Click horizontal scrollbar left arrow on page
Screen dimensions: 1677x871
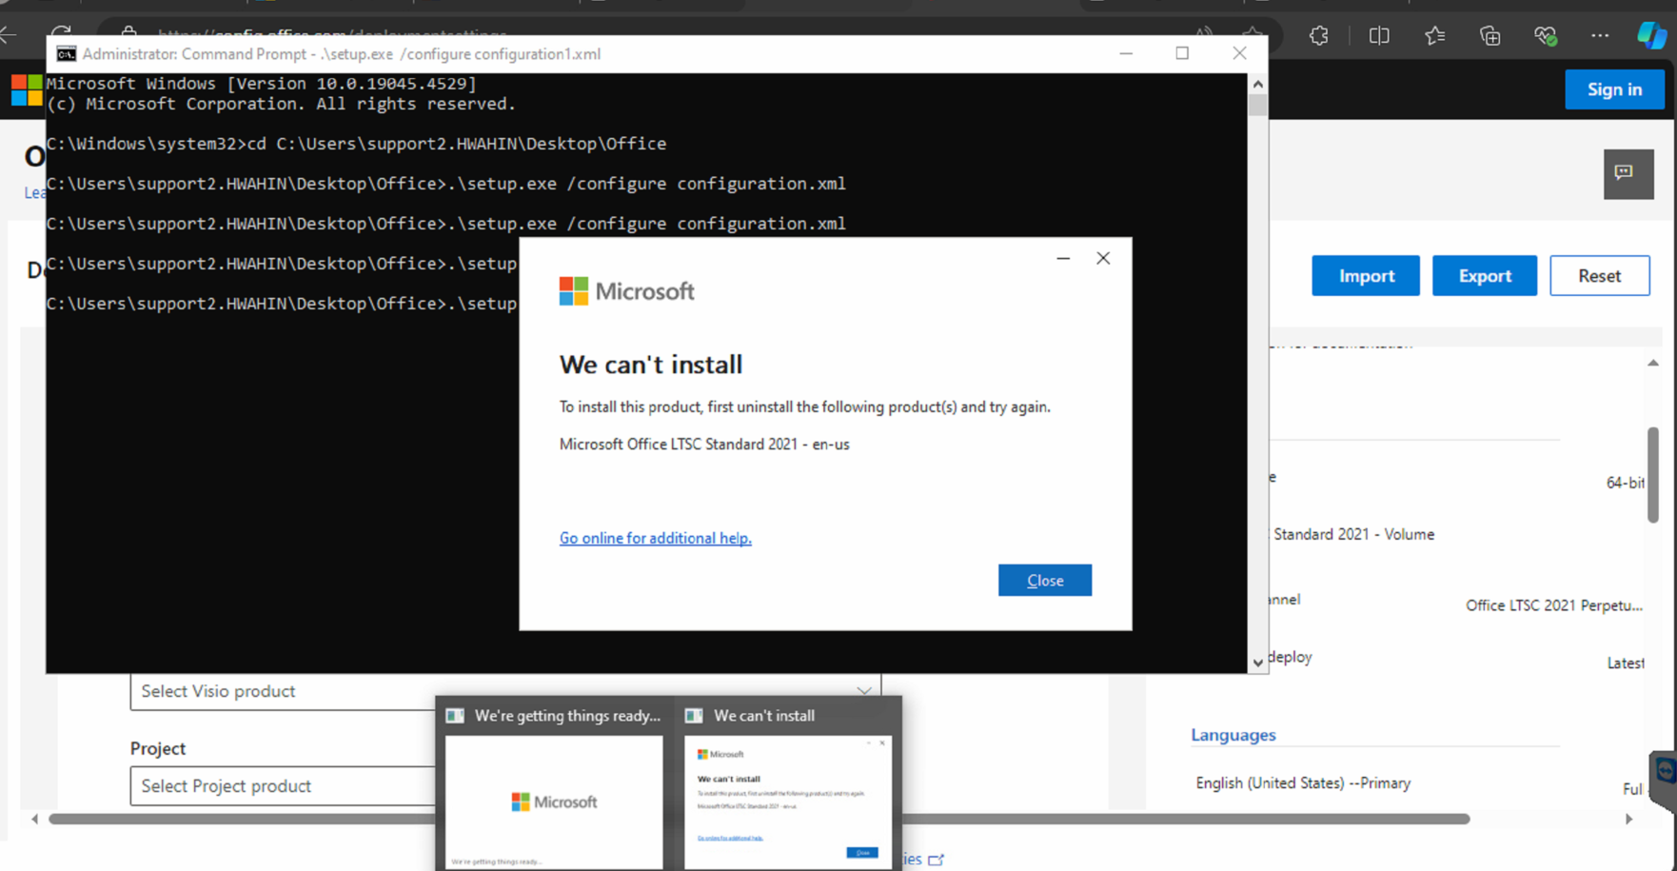[35, 819]
